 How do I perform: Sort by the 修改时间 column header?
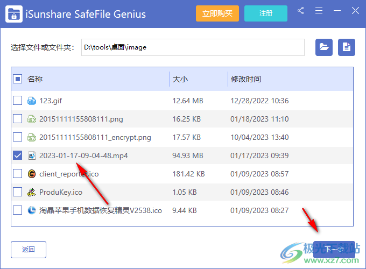click(246, 79)
